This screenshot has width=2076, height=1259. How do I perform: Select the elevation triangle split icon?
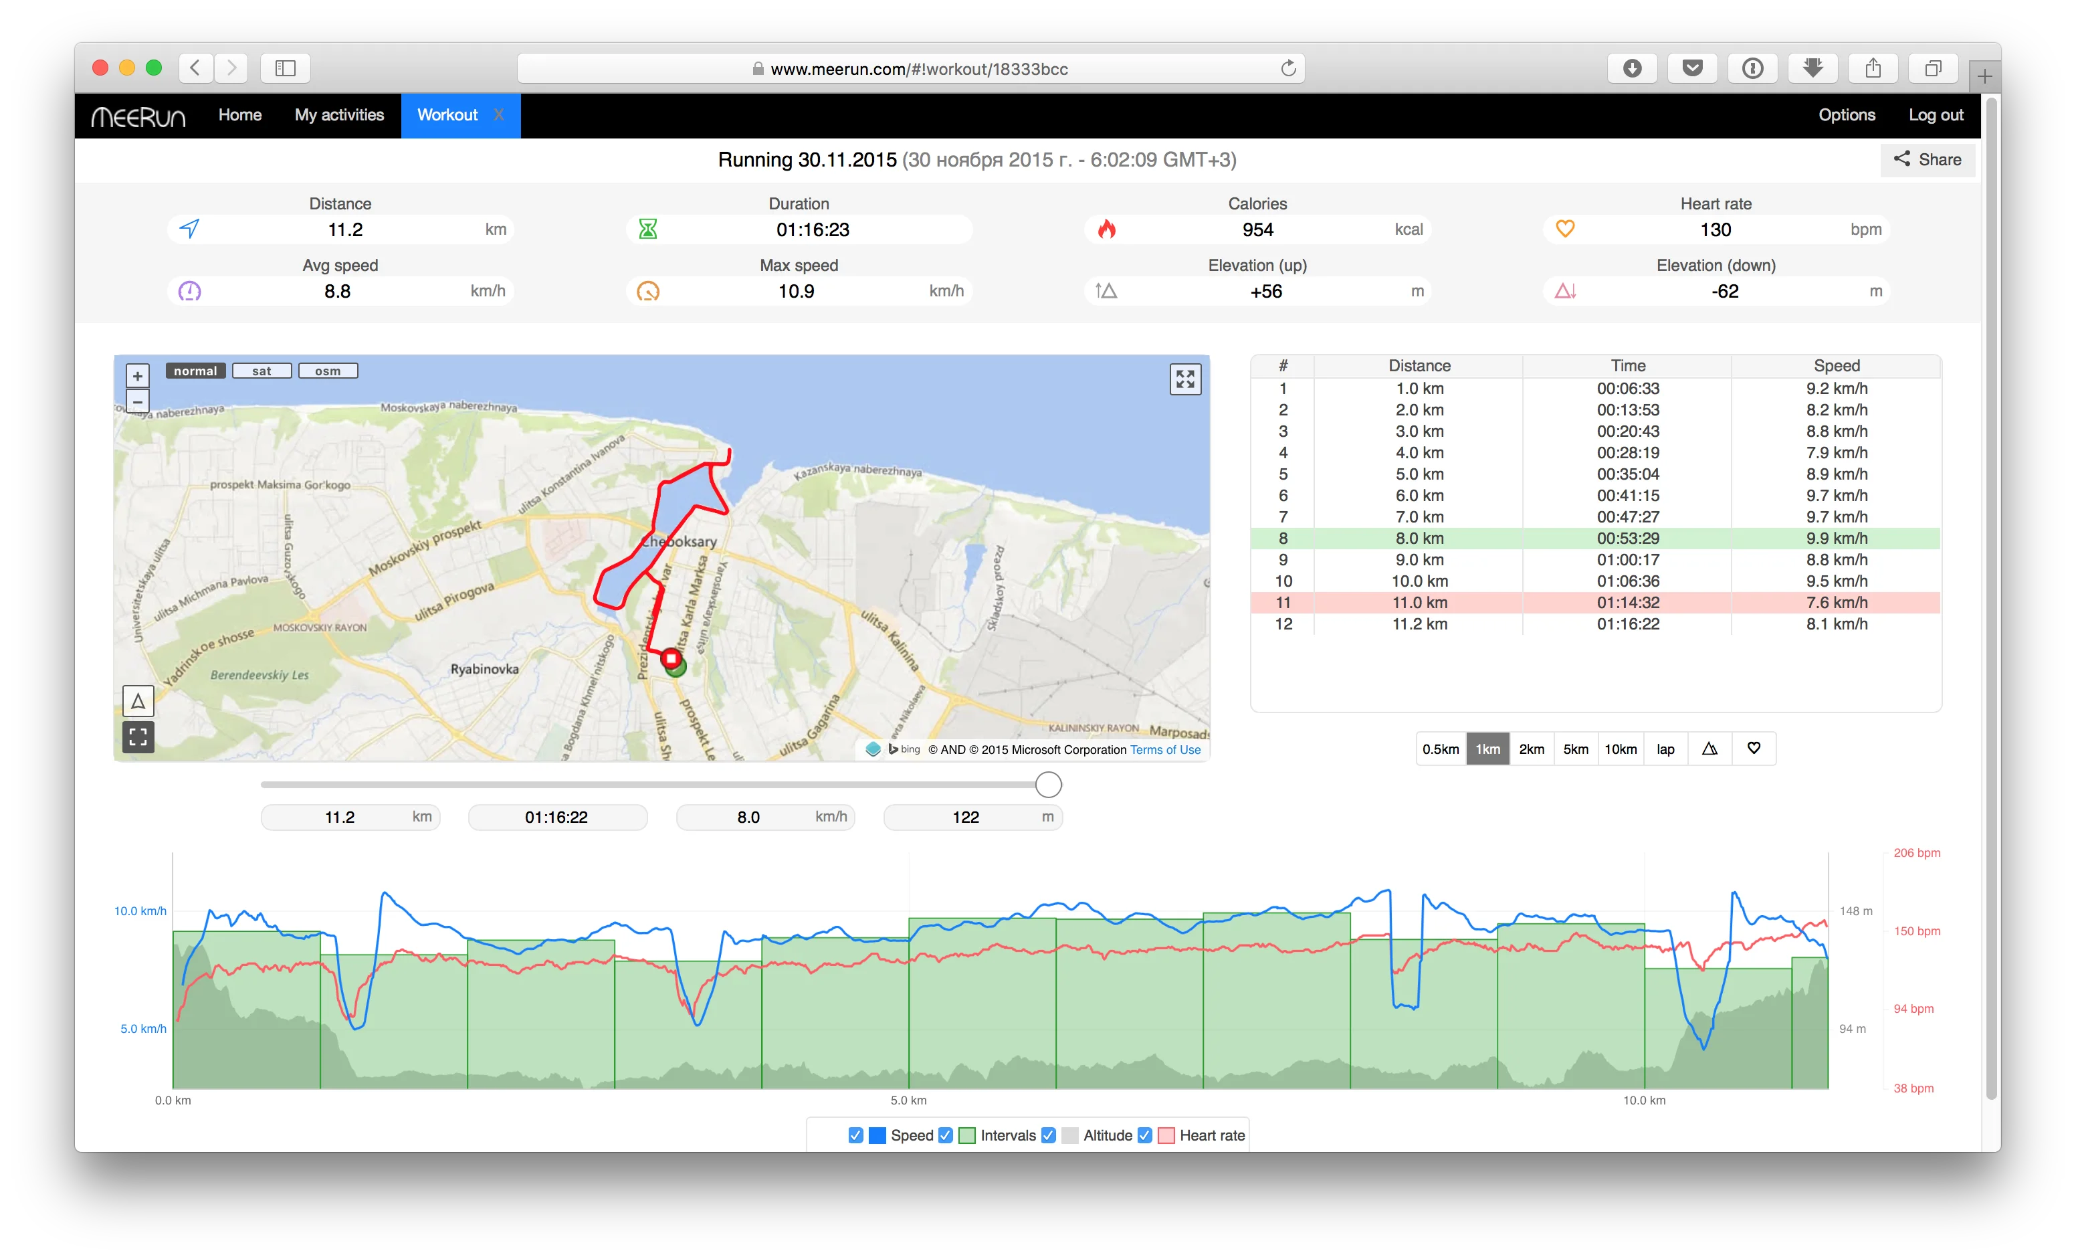point(1709,749)
